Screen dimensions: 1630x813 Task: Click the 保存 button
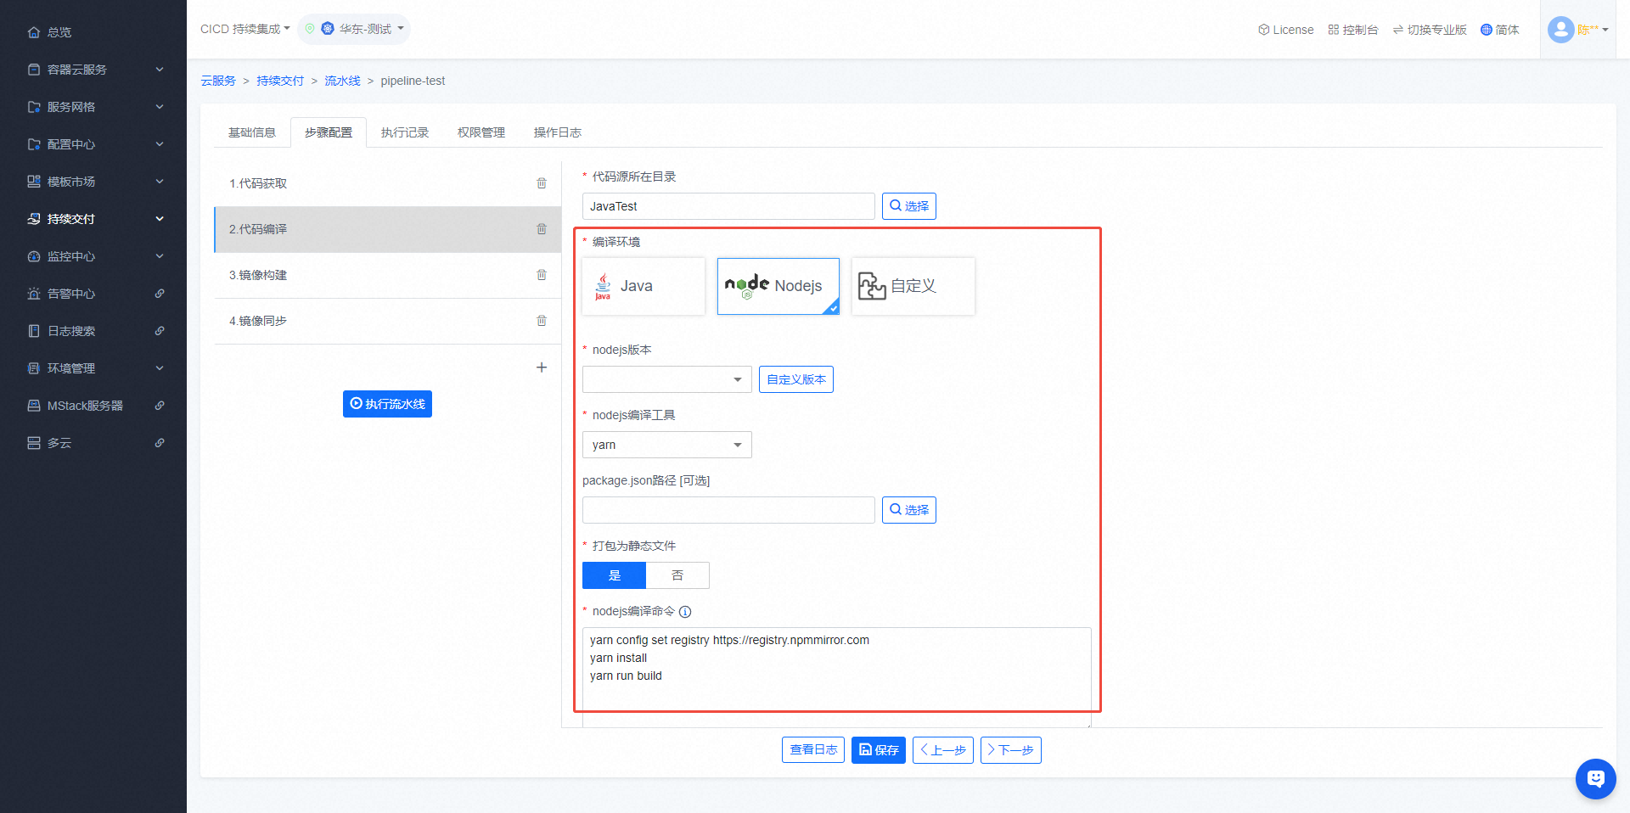tap(878, 750)
